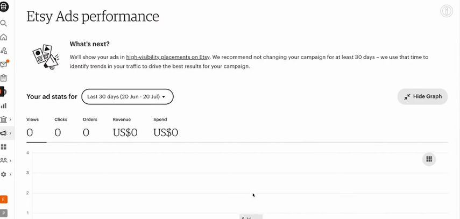Click the Hide Graph button
The width and height of the screenshot is (460, 219).
[422, 96]
